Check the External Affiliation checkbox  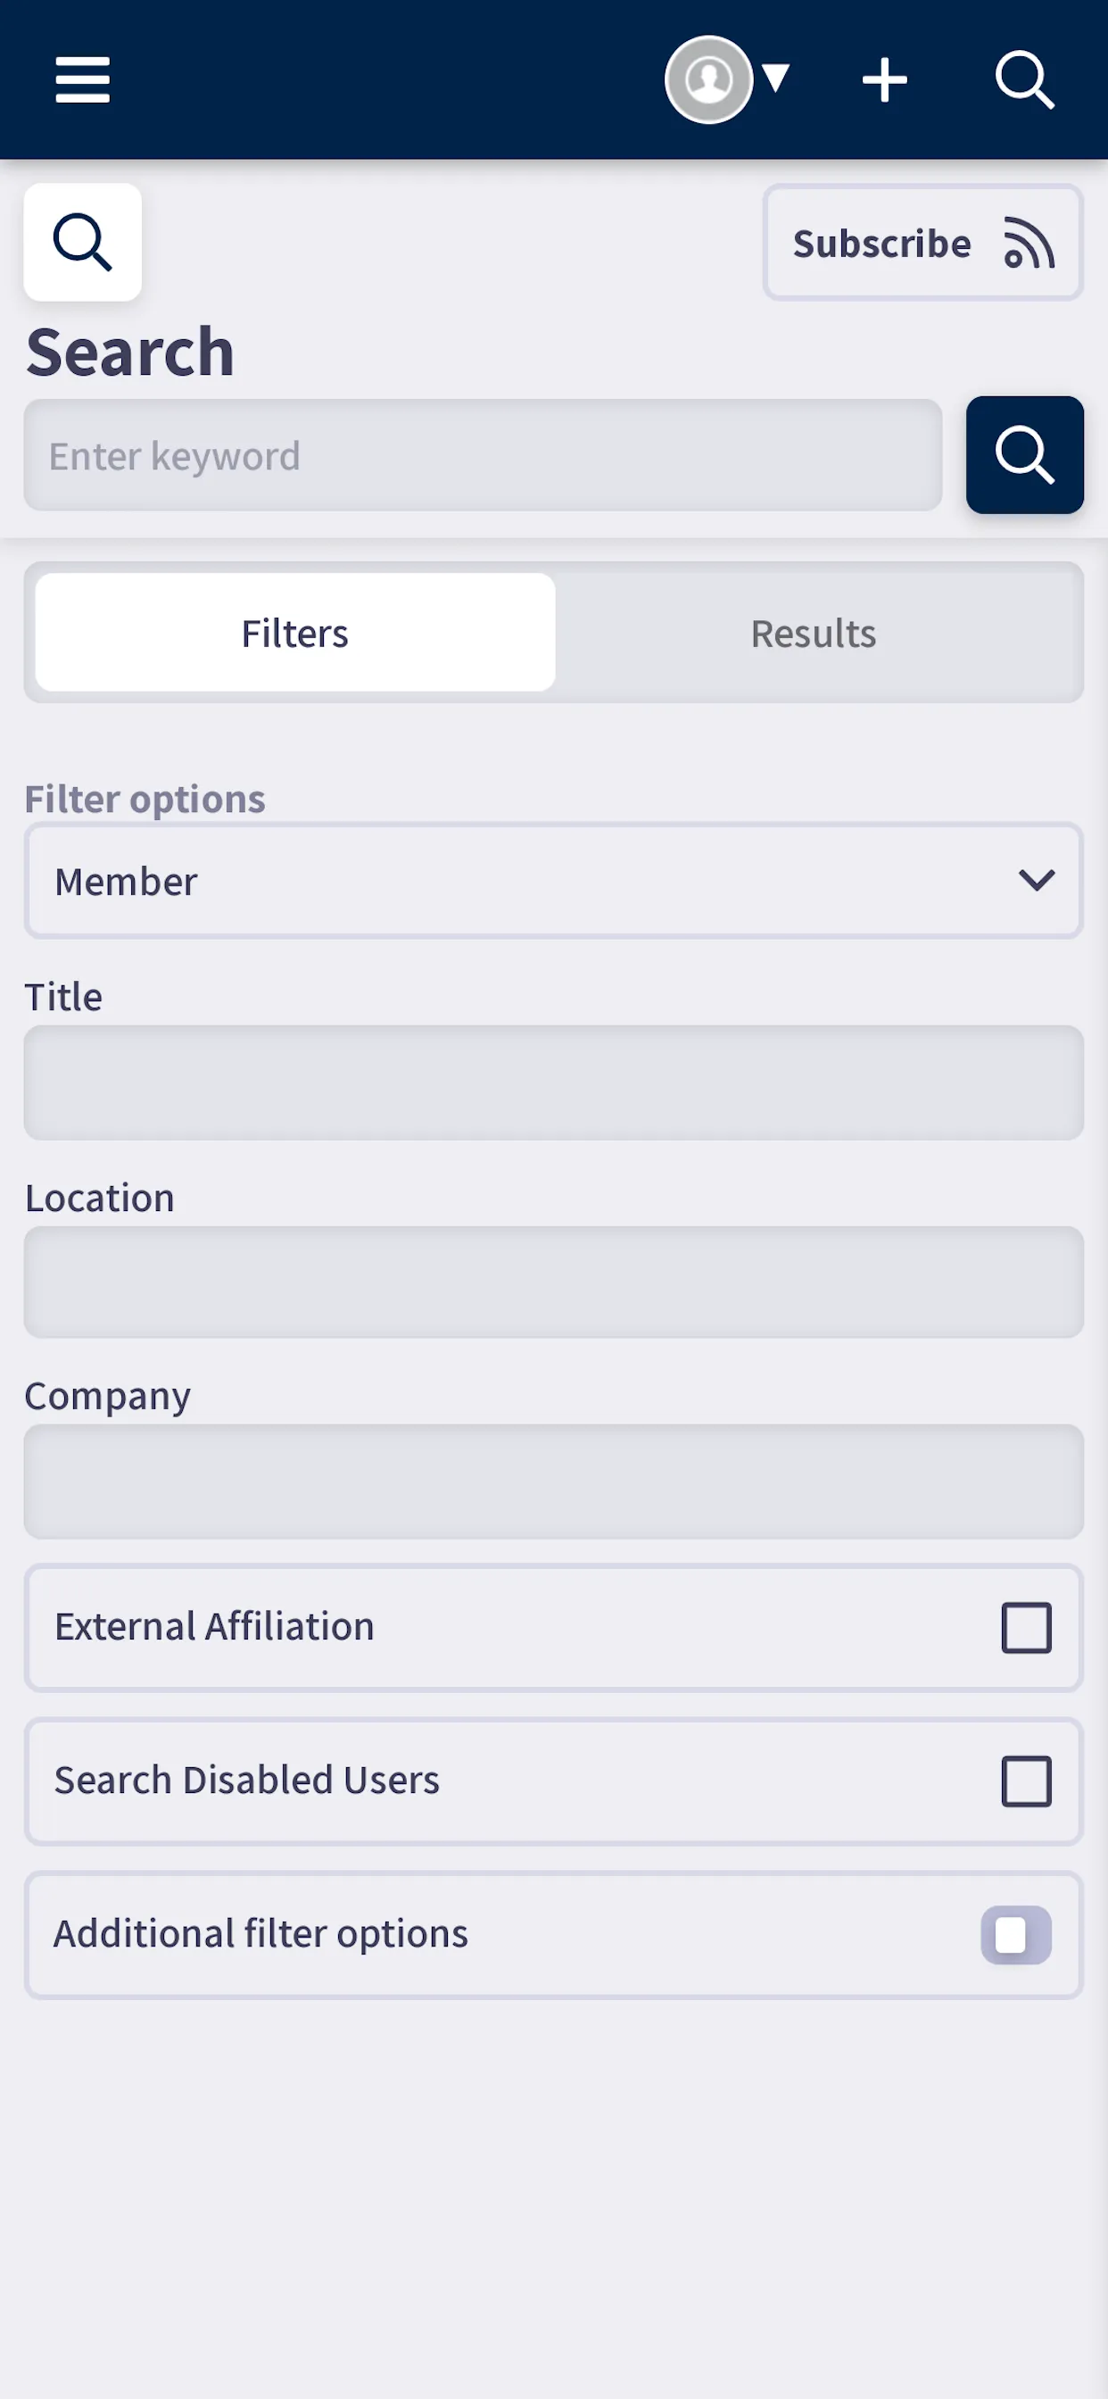1026,1627
